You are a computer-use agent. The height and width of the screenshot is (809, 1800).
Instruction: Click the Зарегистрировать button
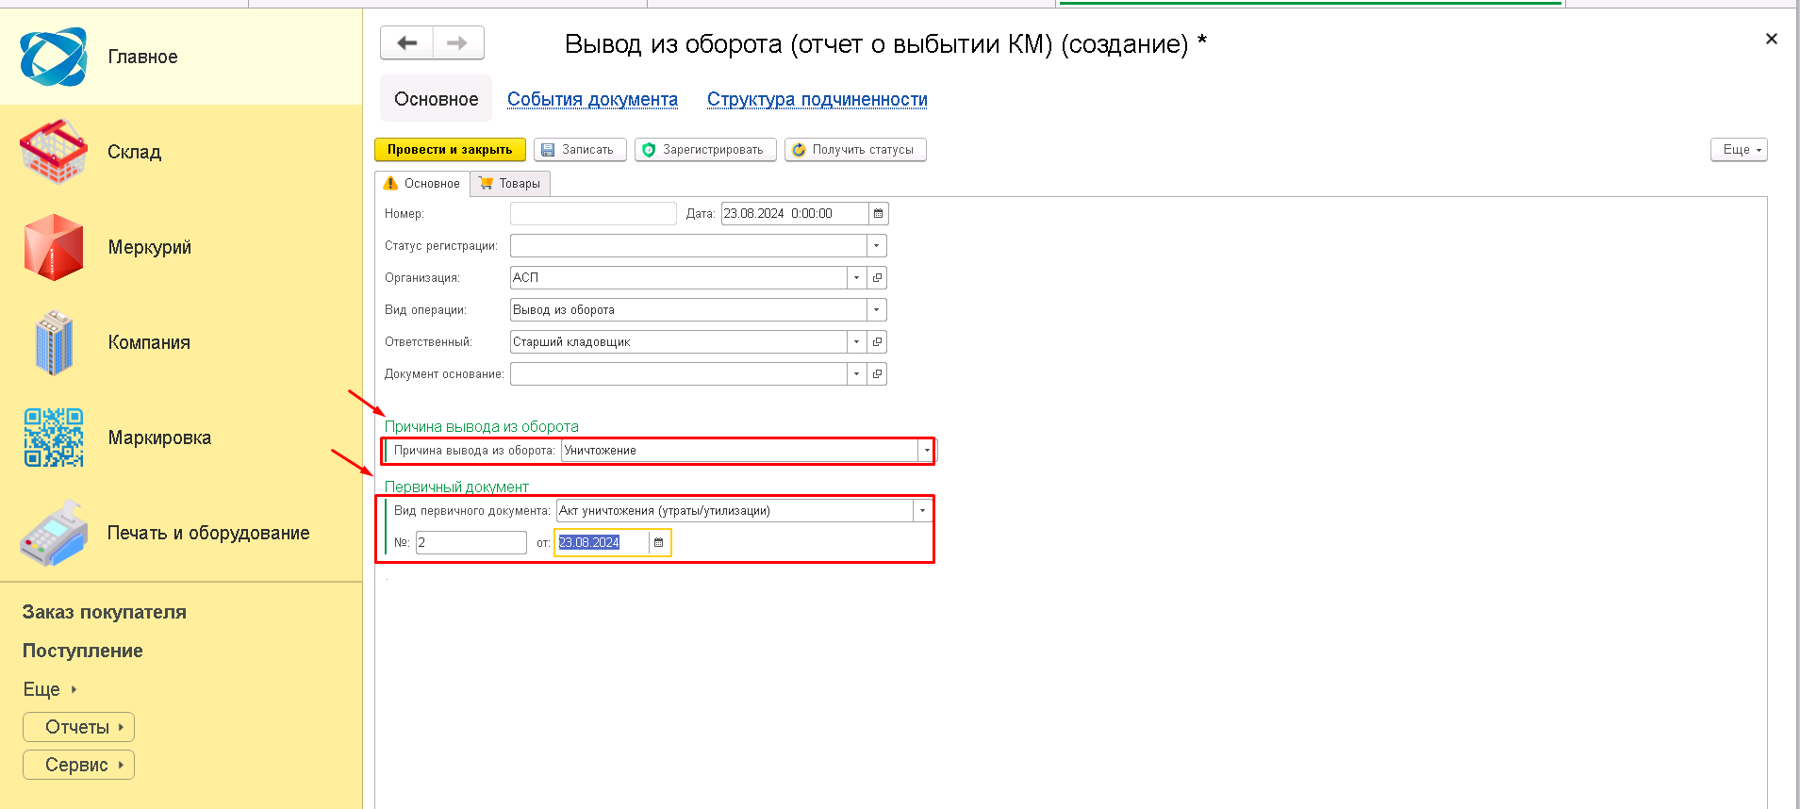click(x=705, y=150)
